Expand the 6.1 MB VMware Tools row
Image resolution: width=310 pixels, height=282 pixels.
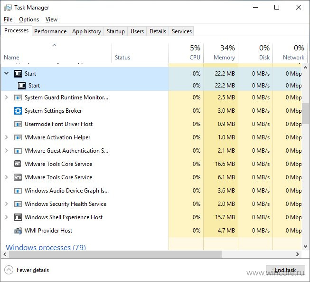6,177
